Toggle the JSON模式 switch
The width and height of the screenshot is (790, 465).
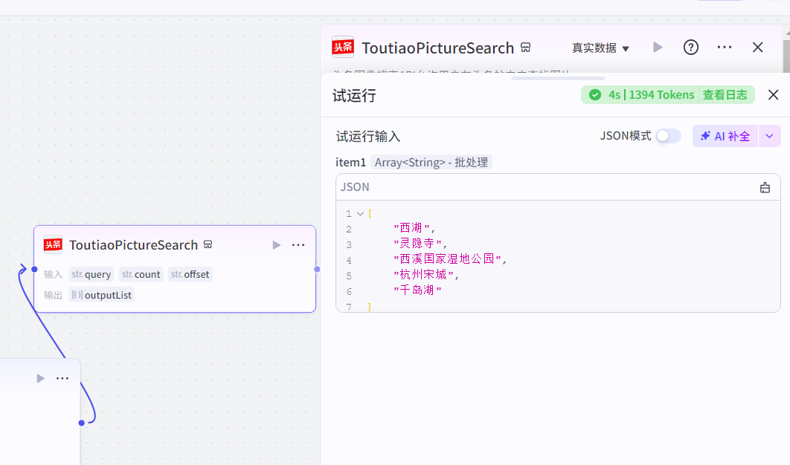point(668,136)
